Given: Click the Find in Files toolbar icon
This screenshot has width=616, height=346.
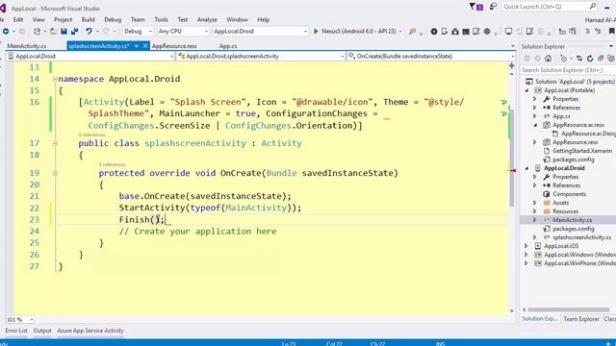Looking at the screenshot, I should pyautogui.click(x=412, y=31).
